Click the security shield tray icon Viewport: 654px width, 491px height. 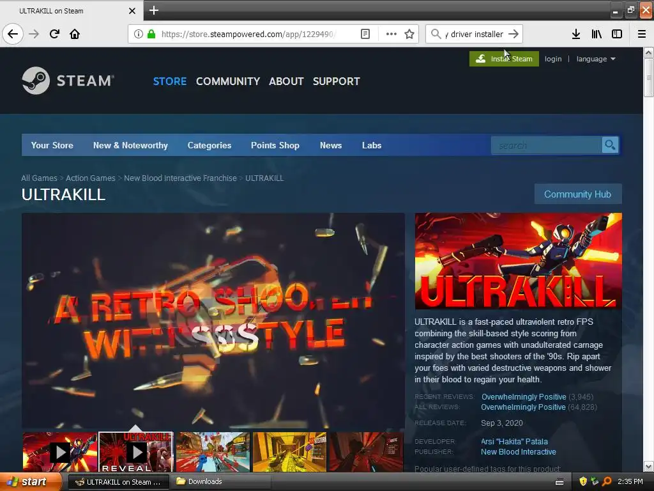point(583,482)
